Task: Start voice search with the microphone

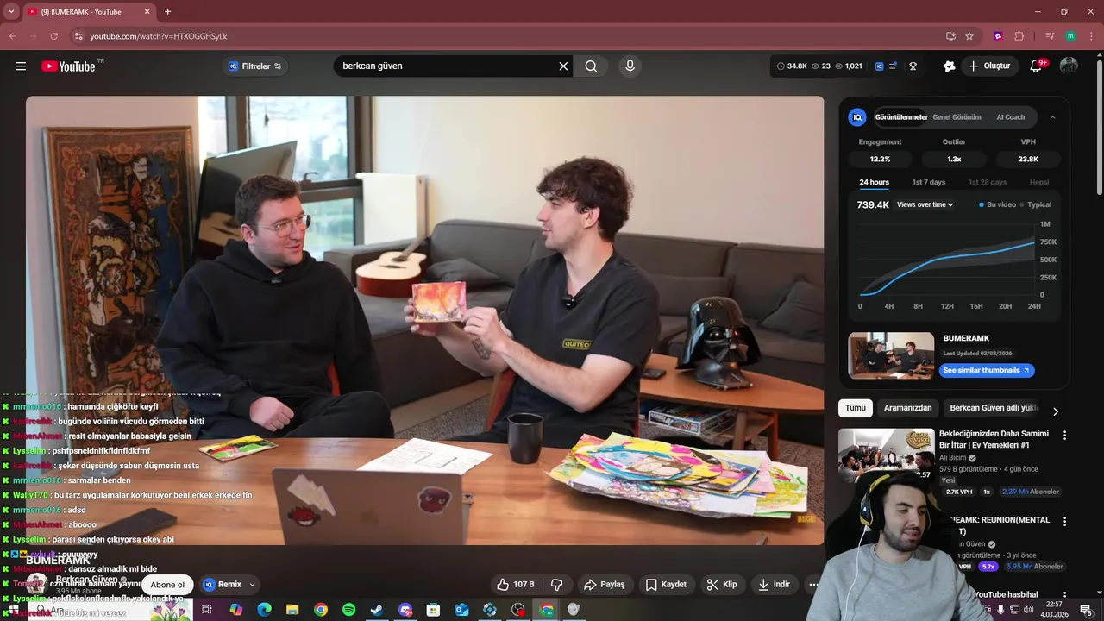Action: point(630,66)
